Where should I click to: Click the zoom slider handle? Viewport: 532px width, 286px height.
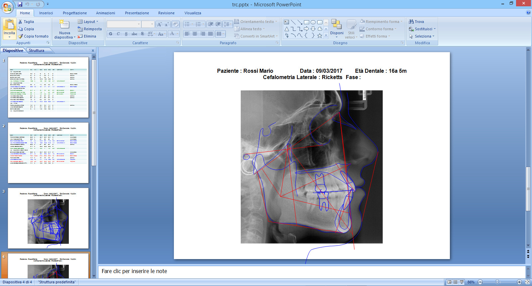coord(497,282)
